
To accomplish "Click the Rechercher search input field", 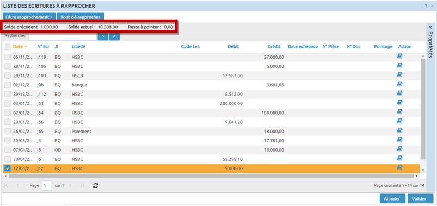I will 63,36.
